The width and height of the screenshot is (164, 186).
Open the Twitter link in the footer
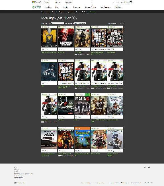(149, 168)
